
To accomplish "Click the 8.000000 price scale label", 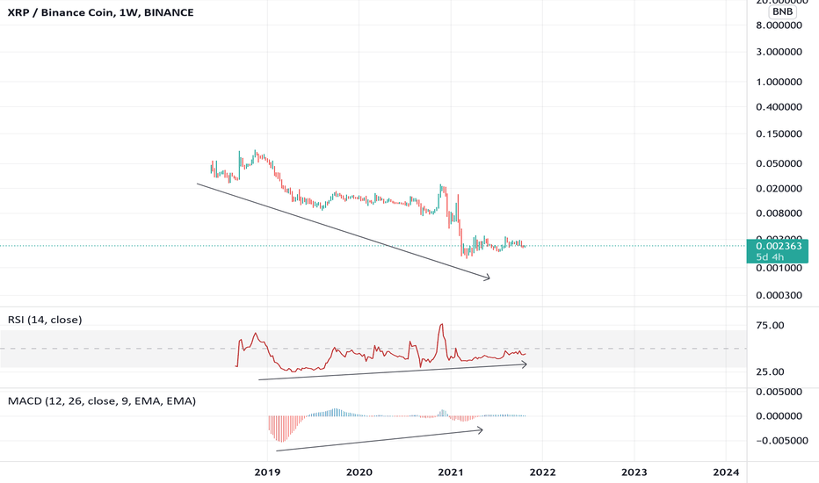I will click(779, 25).
